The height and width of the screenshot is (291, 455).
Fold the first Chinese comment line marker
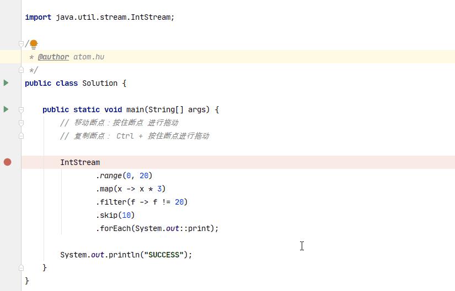click(x=22, y=123)
